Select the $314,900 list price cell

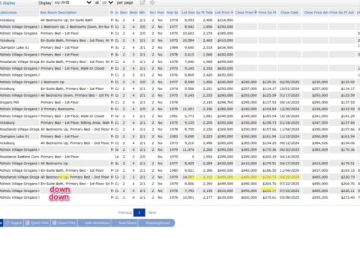(225, 20)
